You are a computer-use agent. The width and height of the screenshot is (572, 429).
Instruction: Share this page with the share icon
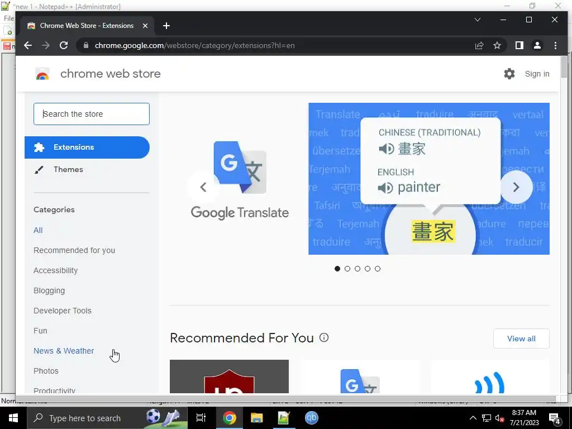tap(479, 45)
